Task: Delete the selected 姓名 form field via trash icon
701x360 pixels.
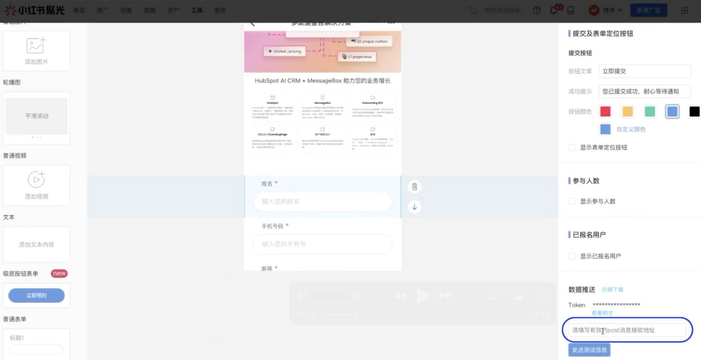Action: [414, 186]
